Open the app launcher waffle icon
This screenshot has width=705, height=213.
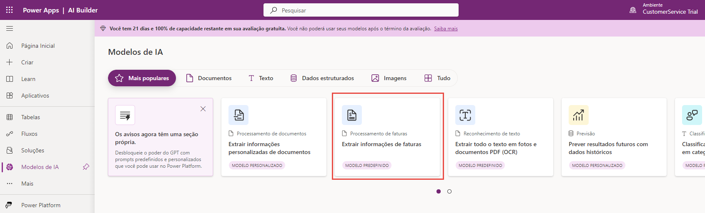point(10,10)
